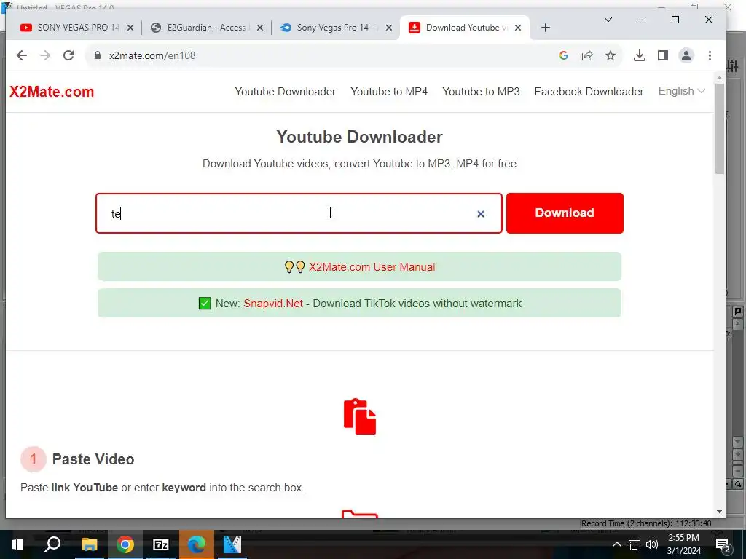Open the clock showing 2:55 PM
Screen dimensions: 746x559
pyautogui.click(x=683, y=544)
